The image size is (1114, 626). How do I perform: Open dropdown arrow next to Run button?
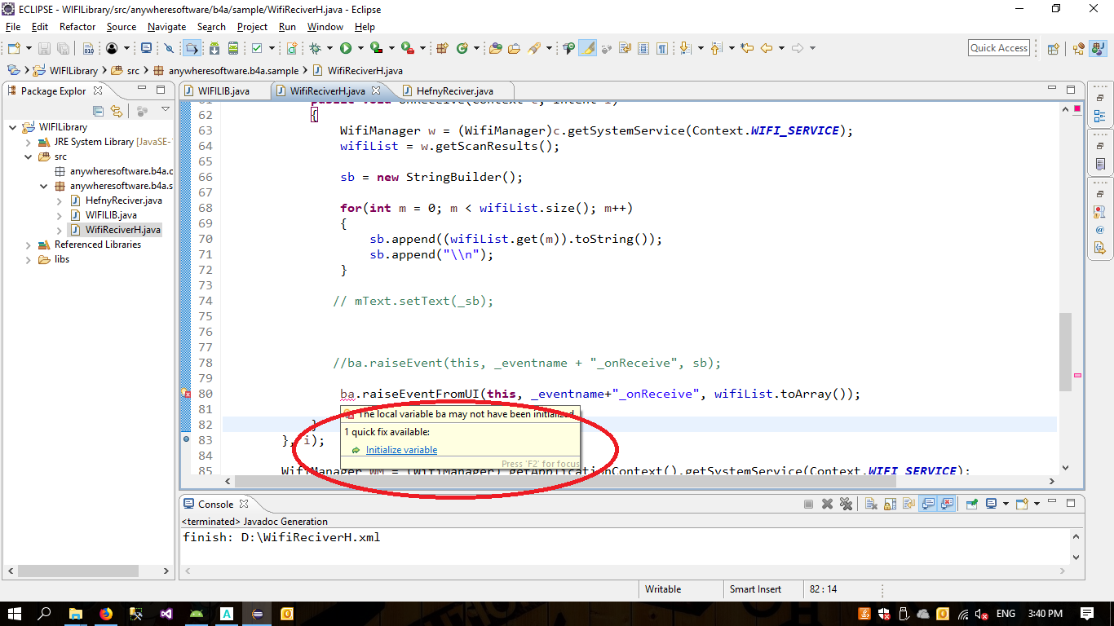pyautogui.click(x=360, y=48)
